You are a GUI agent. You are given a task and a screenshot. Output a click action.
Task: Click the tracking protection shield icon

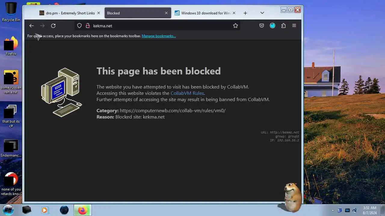(x=79, y=26)
